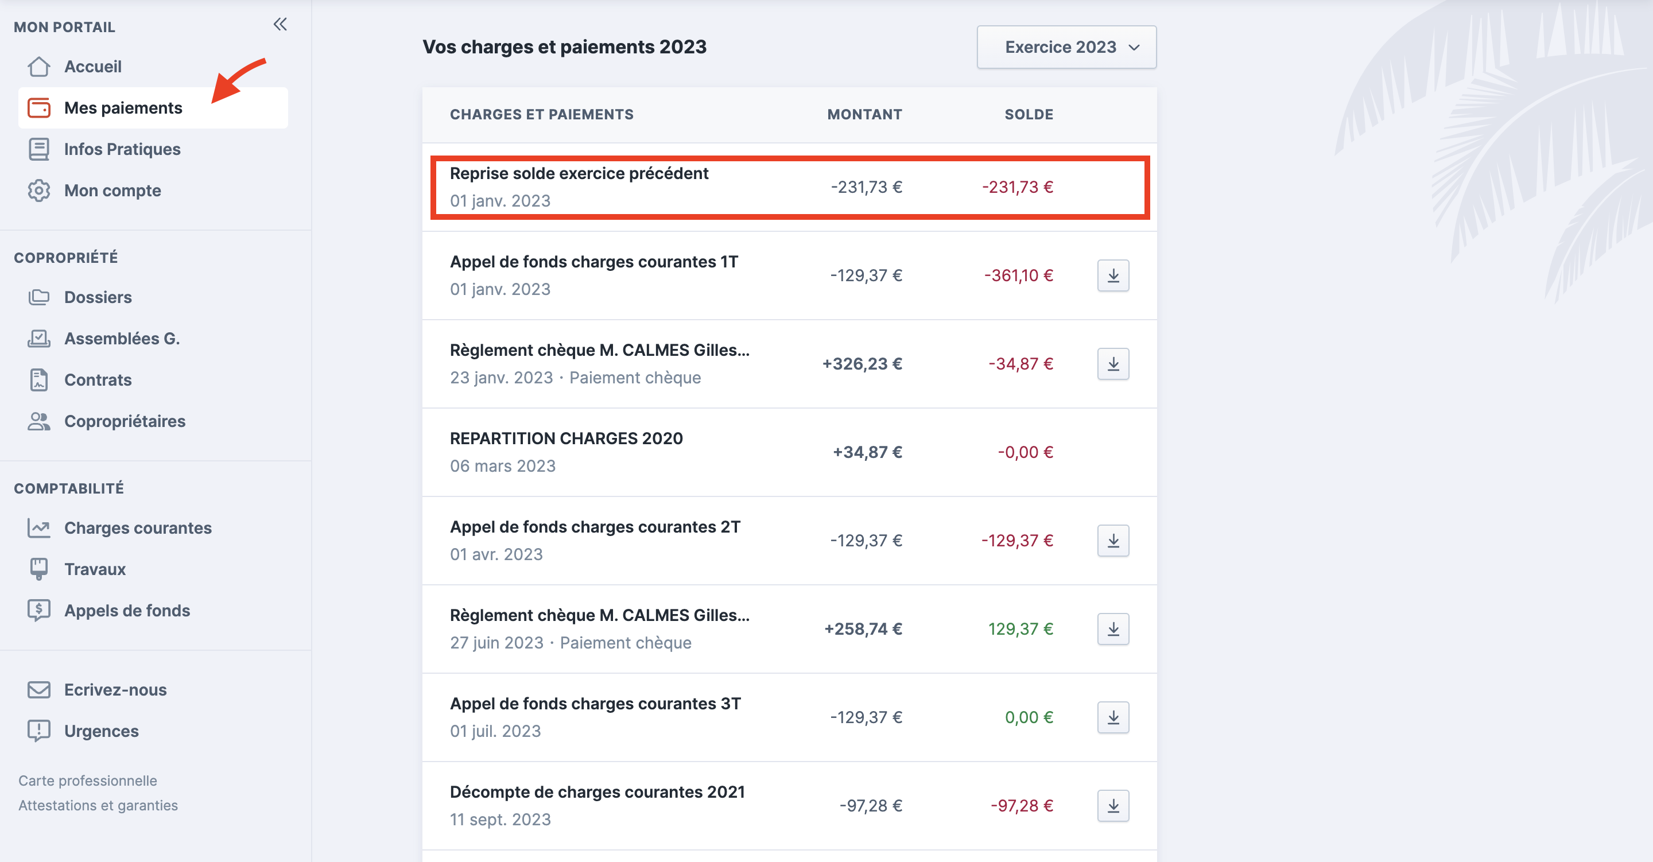Screen dimensions: 1653x862
Task: Open Mon compte gear icon
Action: 39,191
